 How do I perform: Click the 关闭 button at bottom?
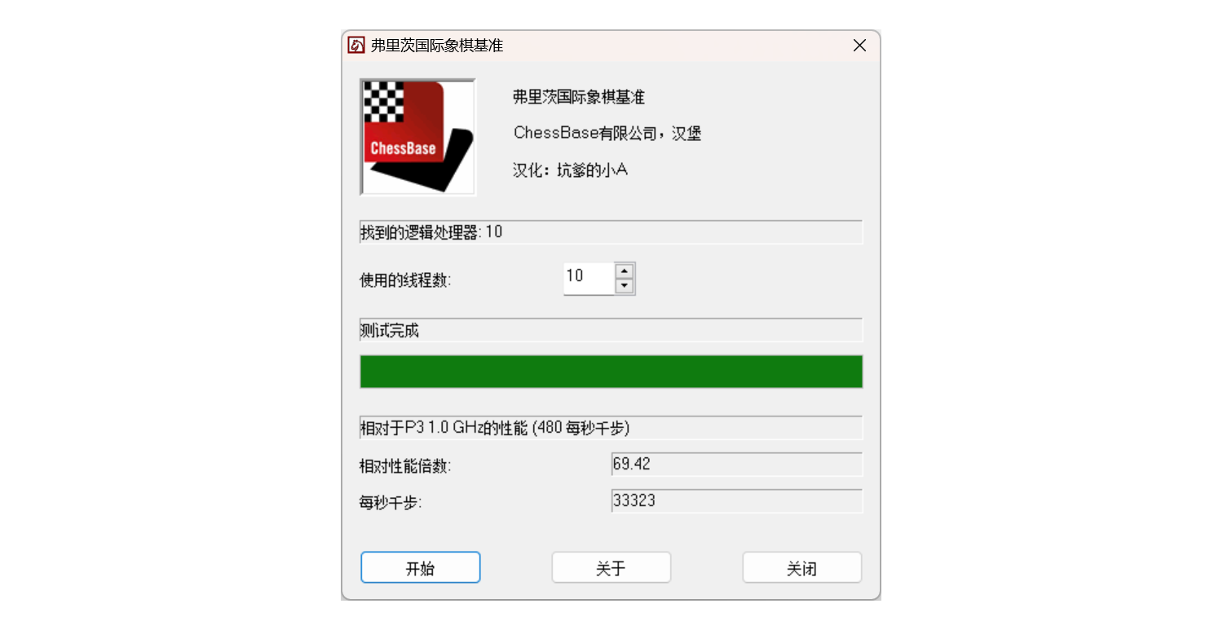pos(802,568)
